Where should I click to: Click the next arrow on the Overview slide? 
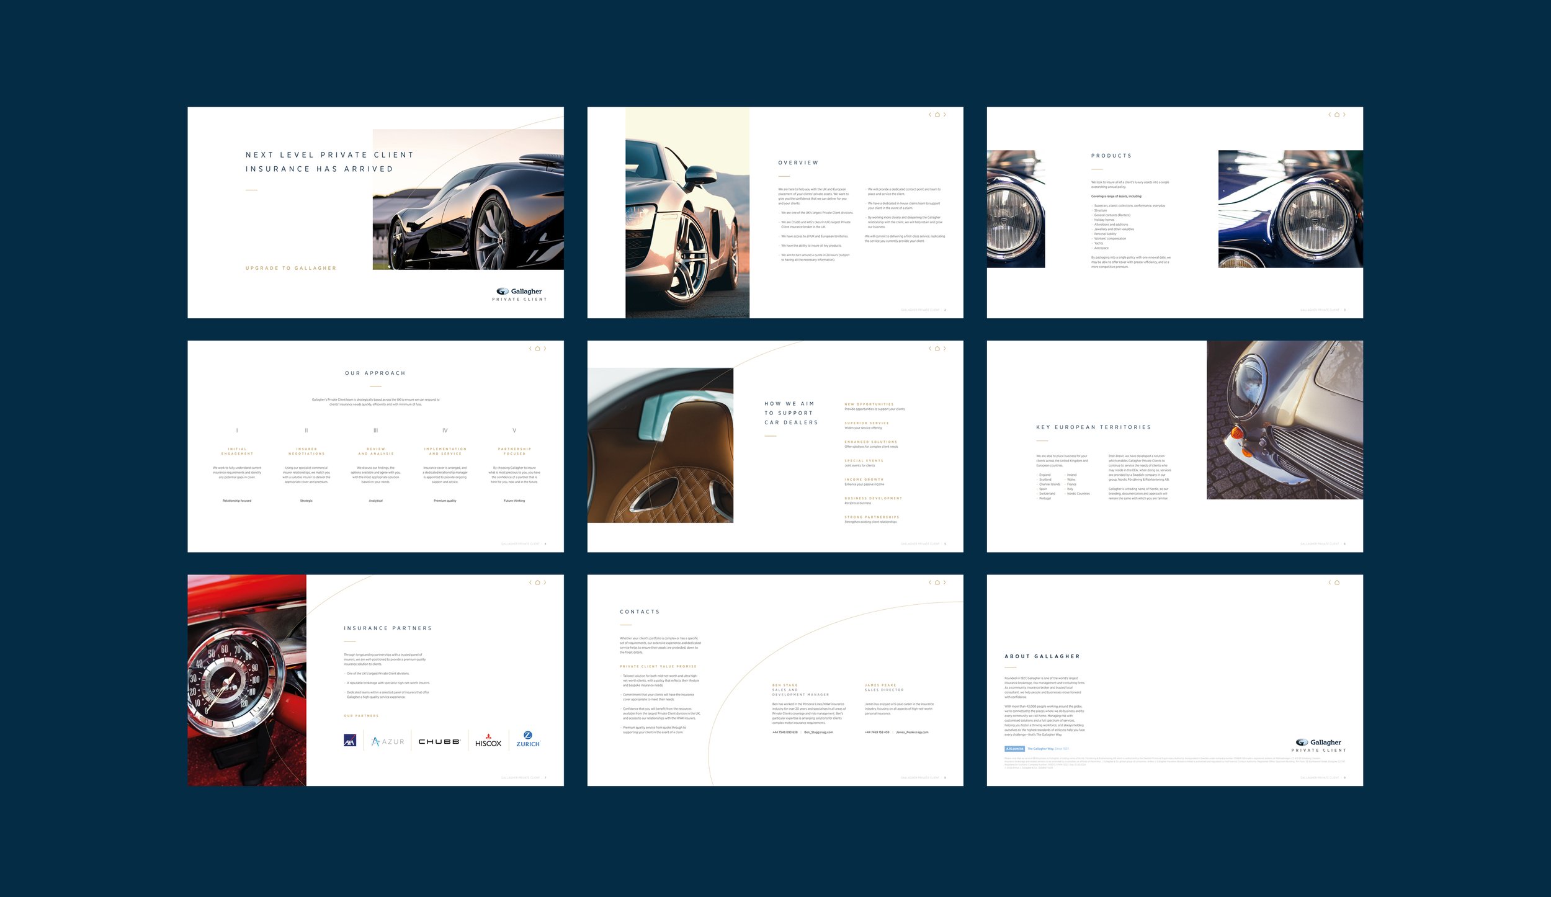[945, 115]
